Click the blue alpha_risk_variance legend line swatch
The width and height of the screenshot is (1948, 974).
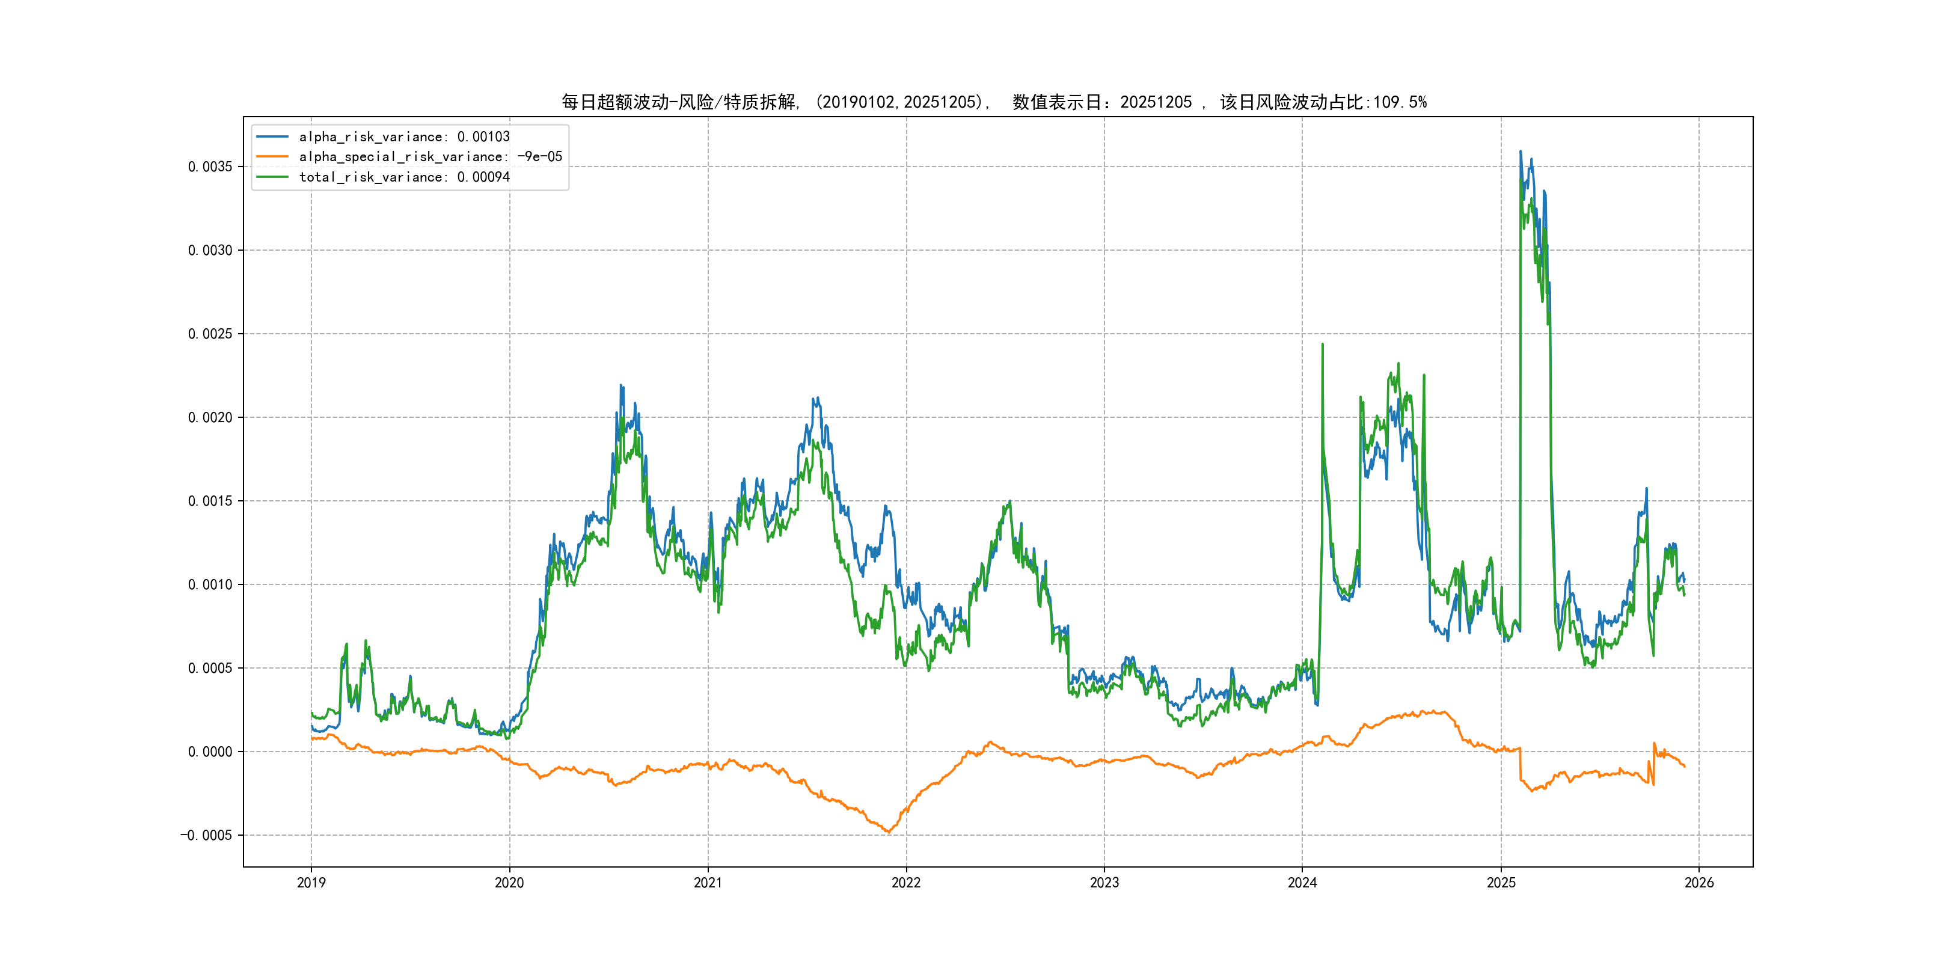pyautogui.click(x=272, y=137)
